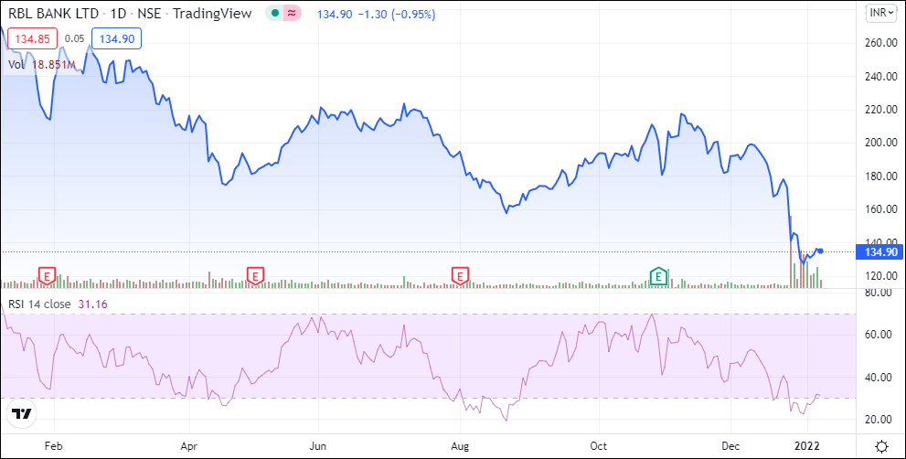Click the green market status dot
Viewport: 906px width, 459px height.
tap(274, 13)
